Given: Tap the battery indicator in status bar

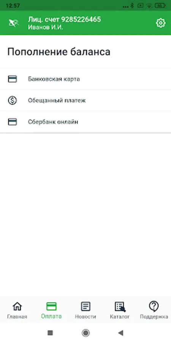Looking at the screenshot, I should click(x=160, y=6).
